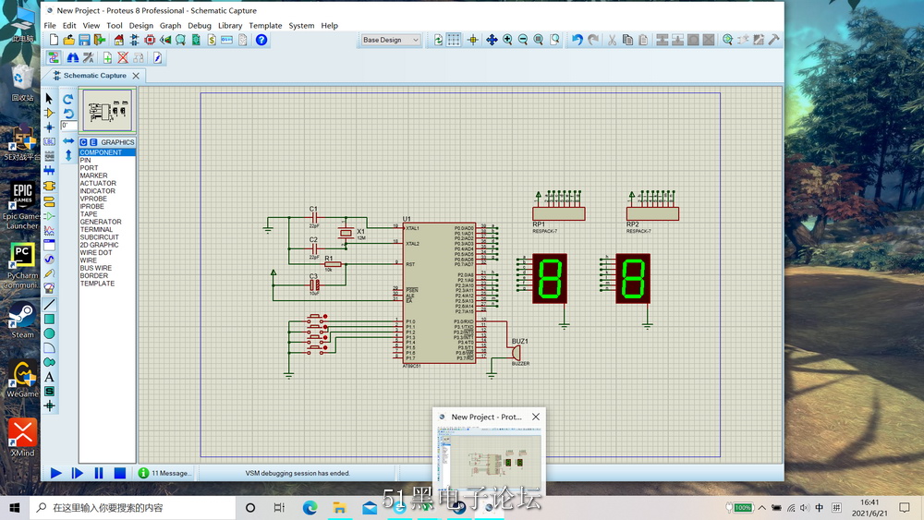Click the Rotate Clockwise icon
The width and height of the screenshot is (924, 520).
coord(68,99)
